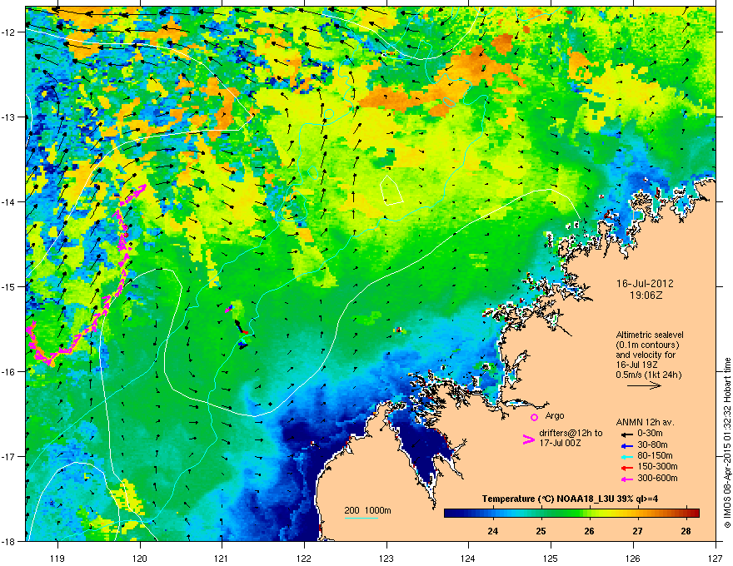Click the dark blue end of temperature colorbar
This screenshot has width=733, height=566.
point(450,514)
